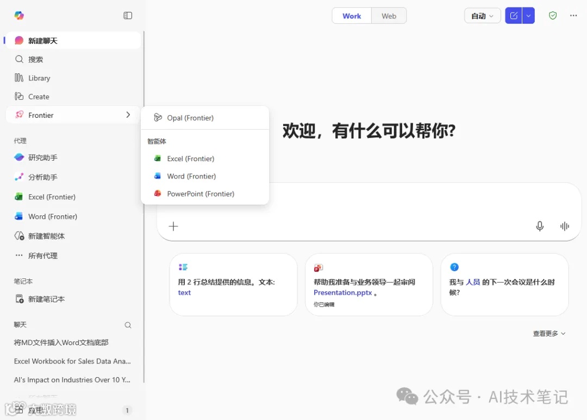
Task: Click the blue new chat compose button
Action: 513,16
